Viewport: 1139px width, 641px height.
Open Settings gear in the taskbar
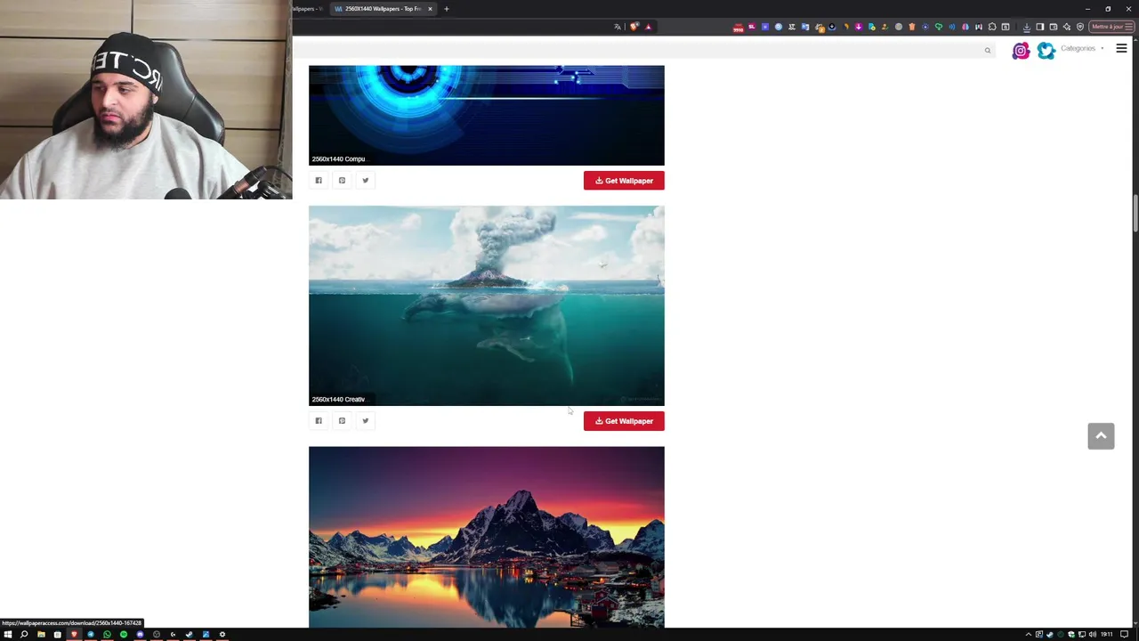click(222, 634)
